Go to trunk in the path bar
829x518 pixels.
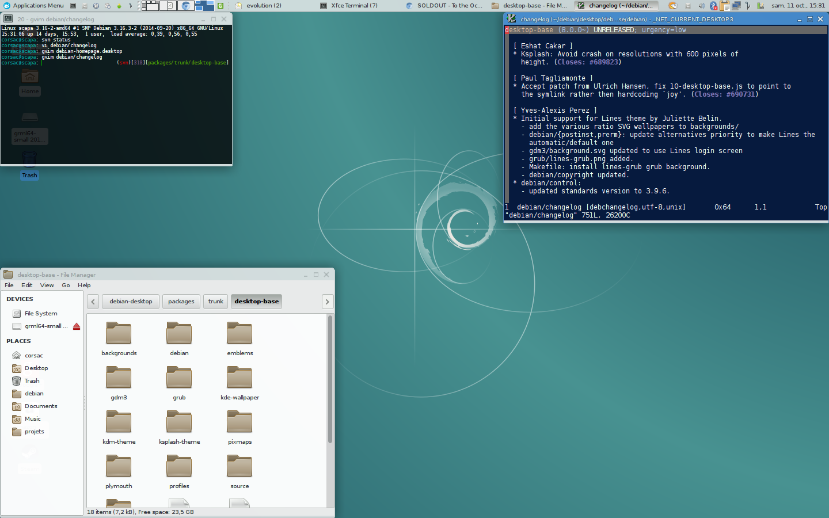(x=216, y=302)
